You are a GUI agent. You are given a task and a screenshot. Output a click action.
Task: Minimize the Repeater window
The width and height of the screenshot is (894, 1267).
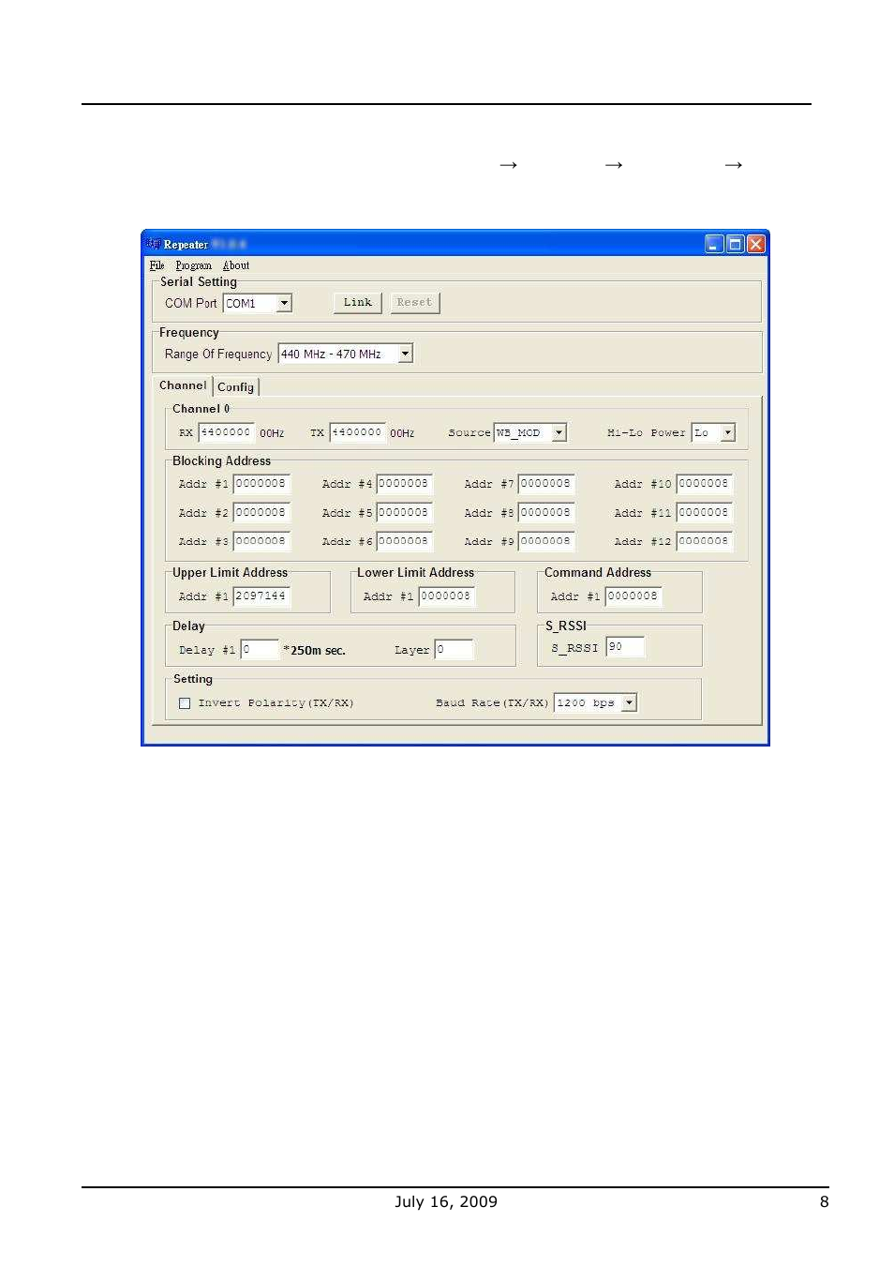[714, 245]
